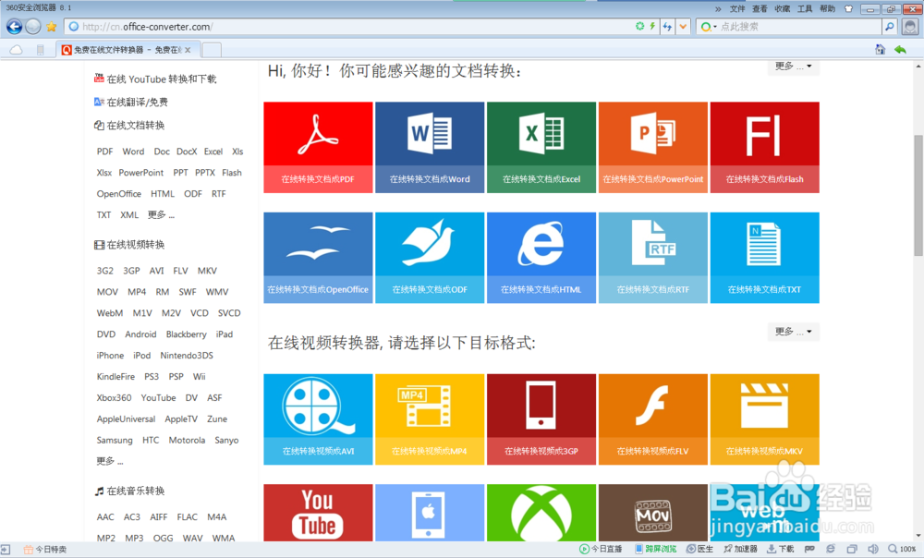Screen dimensions: 924x558
Task: Click the AppleUniversal link in sidebar
Action: click(126, 418)
